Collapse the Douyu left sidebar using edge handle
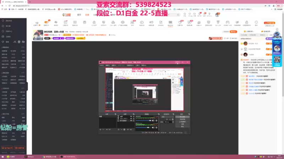Viewport: 284px width, 159px height. point(27,86)
